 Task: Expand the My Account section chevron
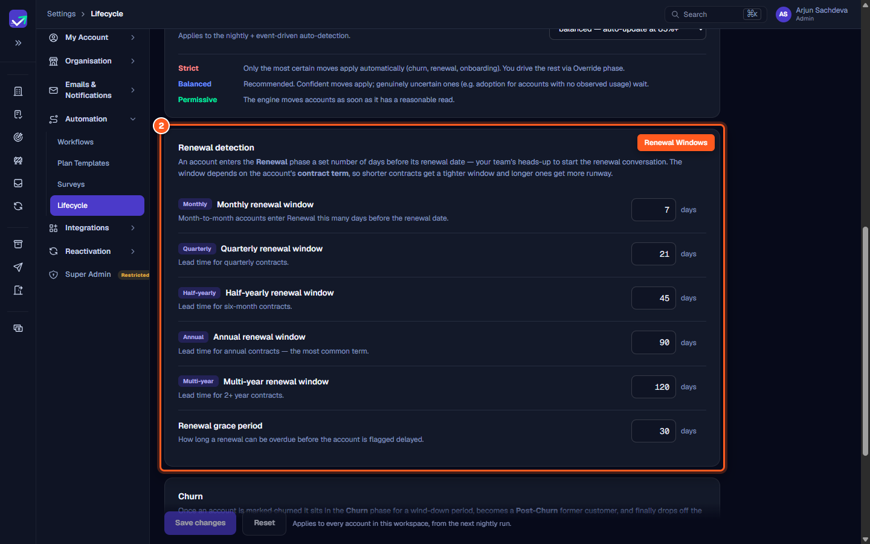[x=133, y=37]
